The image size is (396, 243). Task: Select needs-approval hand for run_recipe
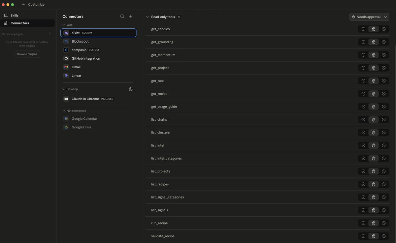point(374,223)
